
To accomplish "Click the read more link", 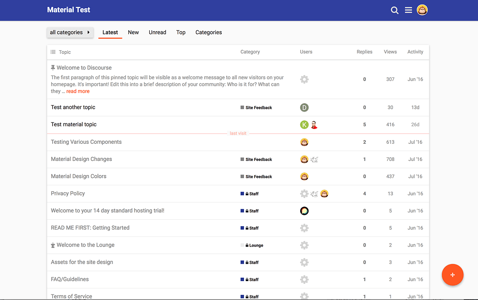I will pyautogui.click(x=78, y=91).
